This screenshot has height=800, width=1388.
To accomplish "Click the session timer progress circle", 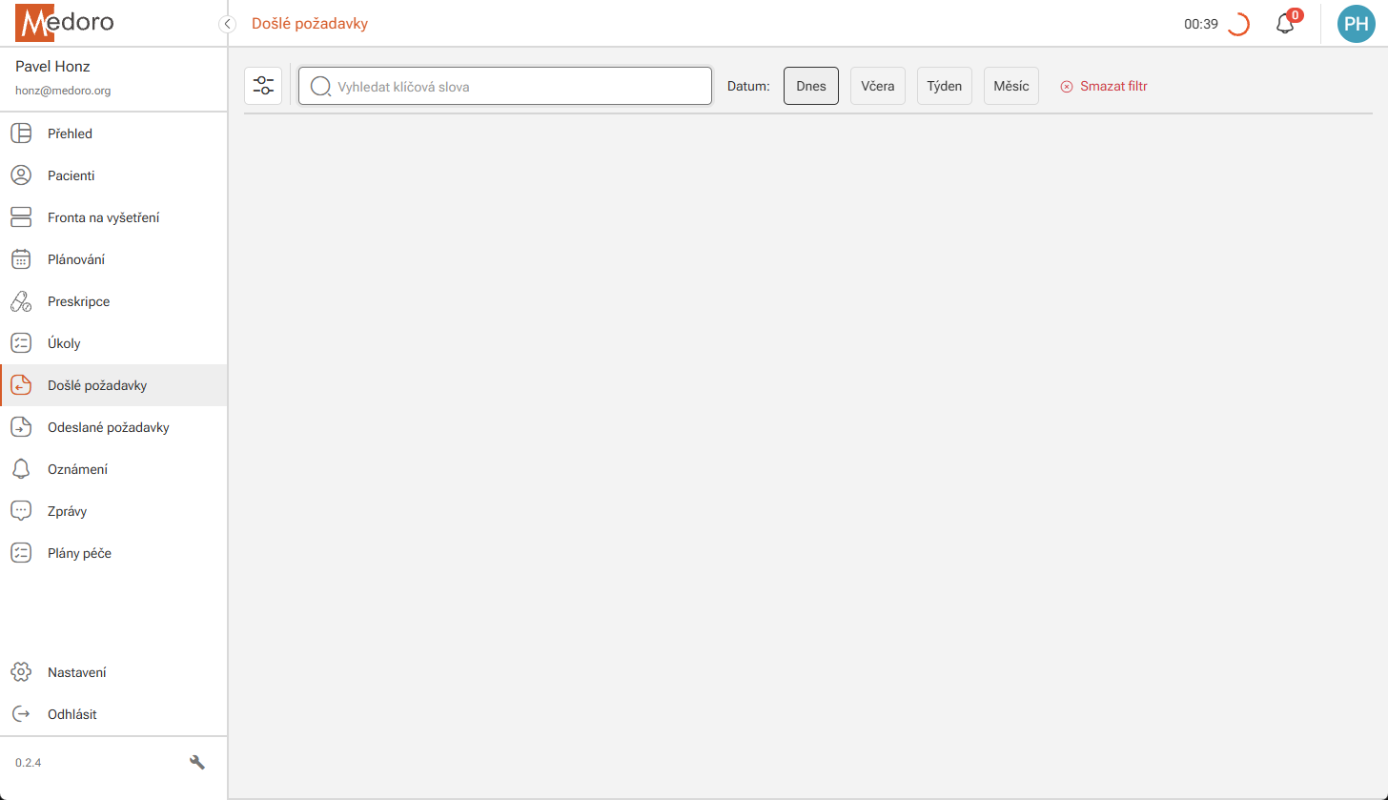I will (x=1237, y=25).
